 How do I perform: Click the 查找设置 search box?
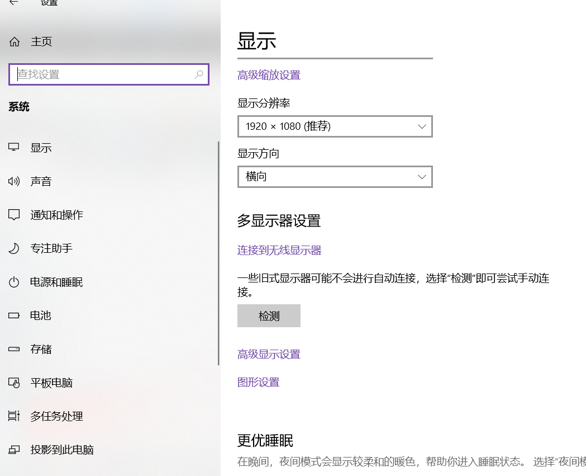coord(109,74)
